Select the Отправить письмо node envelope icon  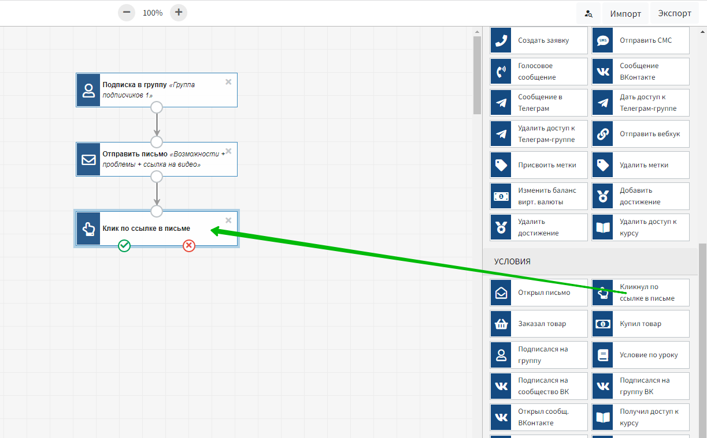[x=88, y=159]
